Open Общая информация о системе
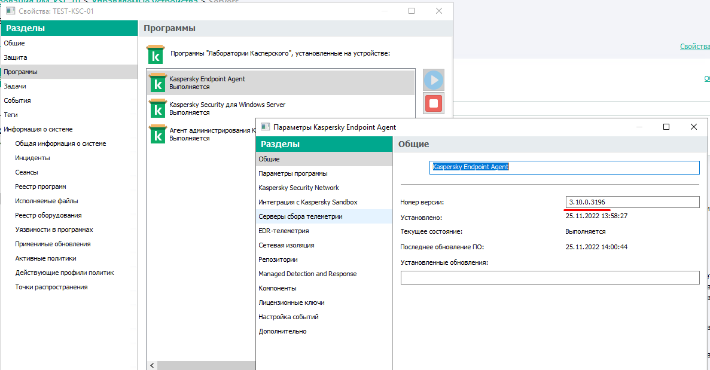The image size is (710, 370). [x=60, y=143]
